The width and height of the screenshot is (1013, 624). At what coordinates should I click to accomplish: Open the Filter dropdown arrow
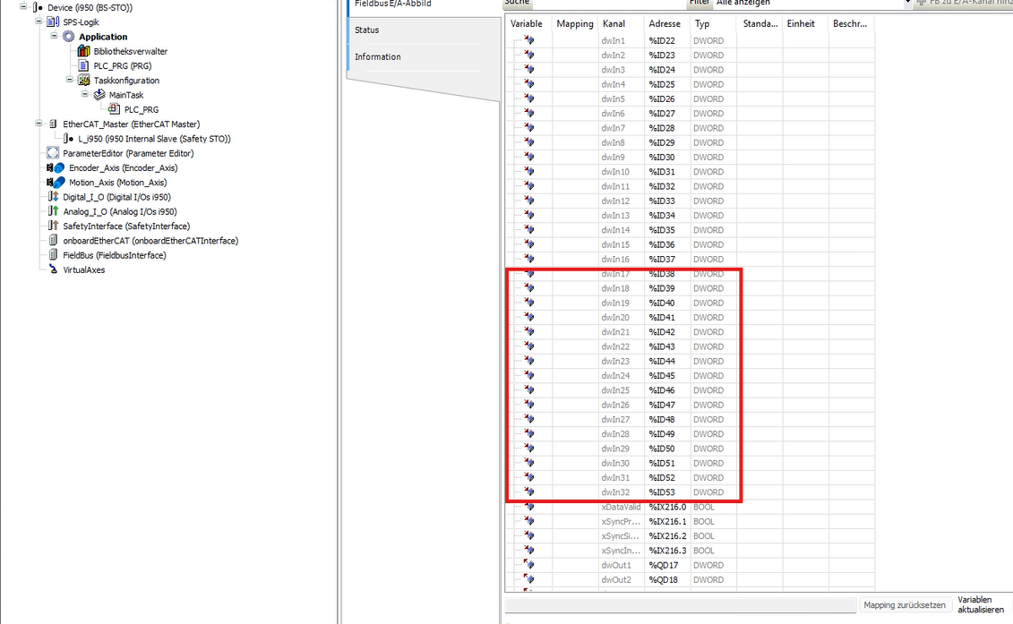(x=906, y=3)
